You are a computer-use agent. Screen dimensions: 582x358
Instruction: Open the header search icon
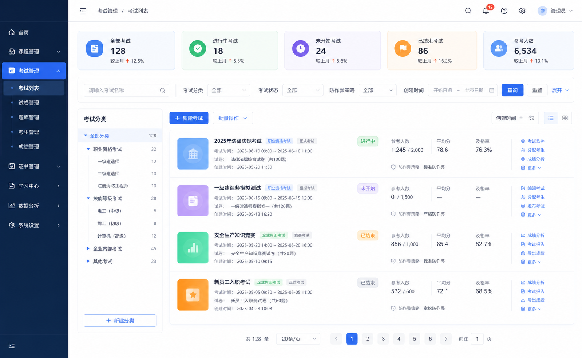[x=468, y=11]
